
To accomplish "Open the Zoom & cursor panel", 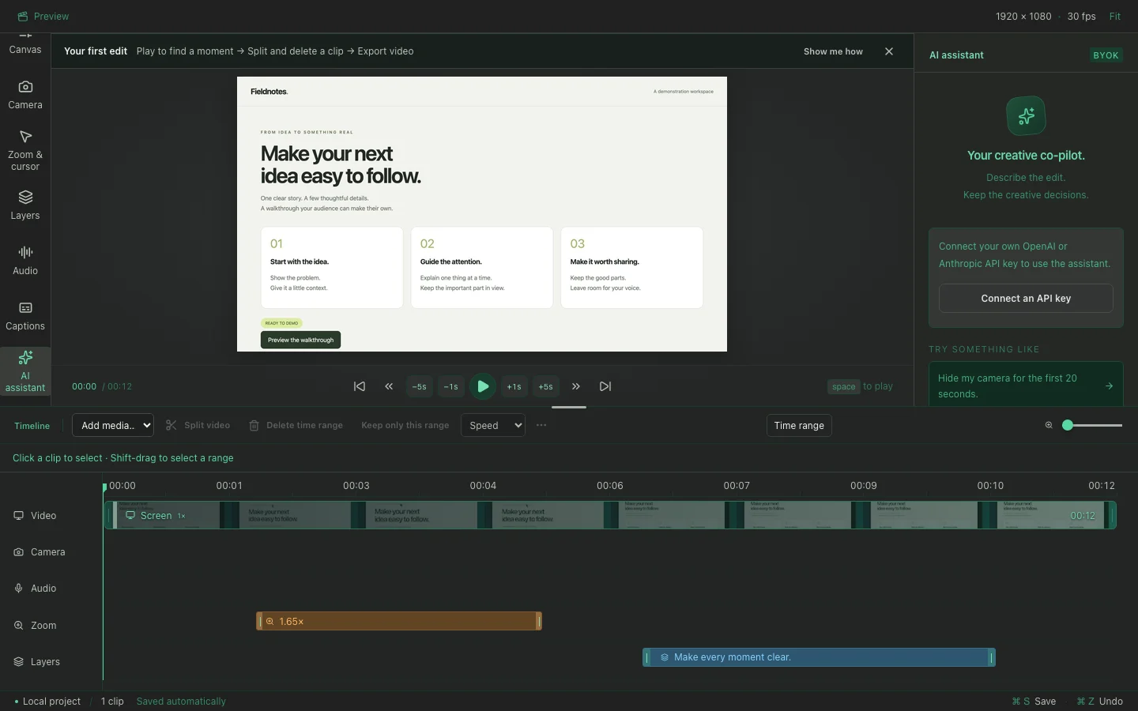I will (25, 150).
